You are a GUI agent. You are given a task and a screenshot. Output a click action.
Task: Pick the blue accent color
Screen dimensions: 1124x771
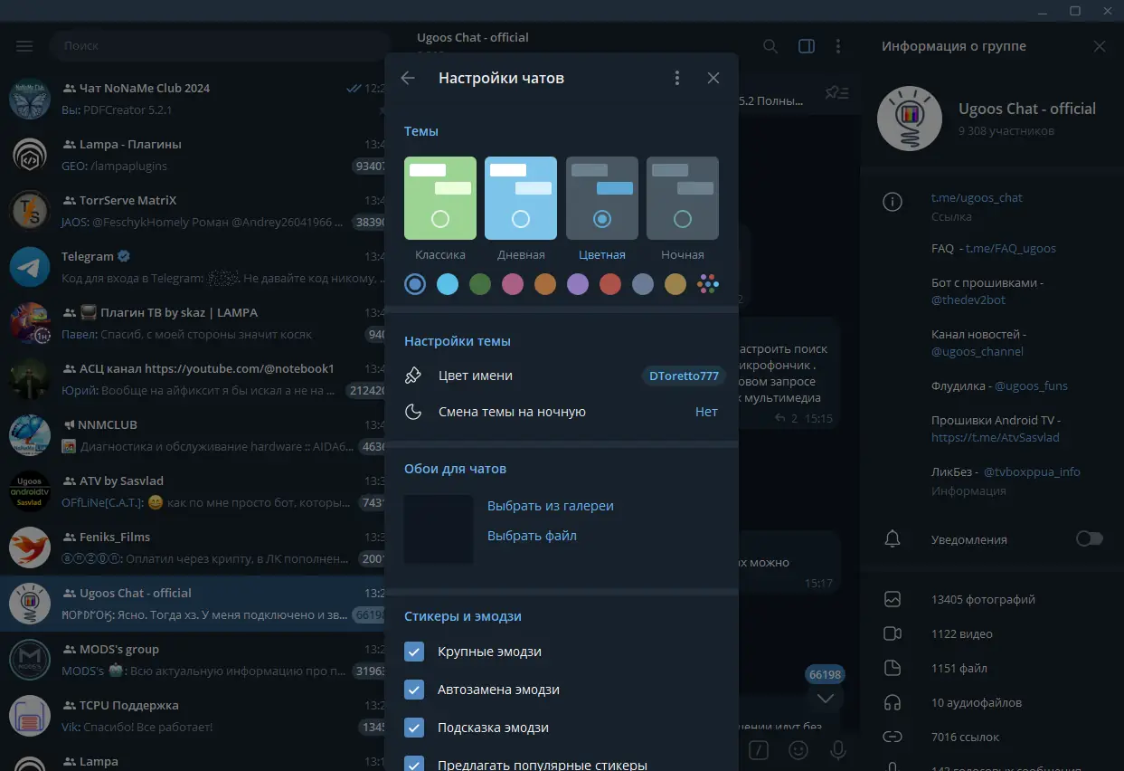point(415,284)
